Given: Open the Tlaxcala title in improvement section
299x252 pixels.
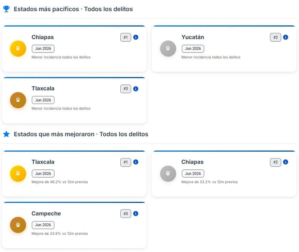Looking at the screenshot, I should point(43,162).
